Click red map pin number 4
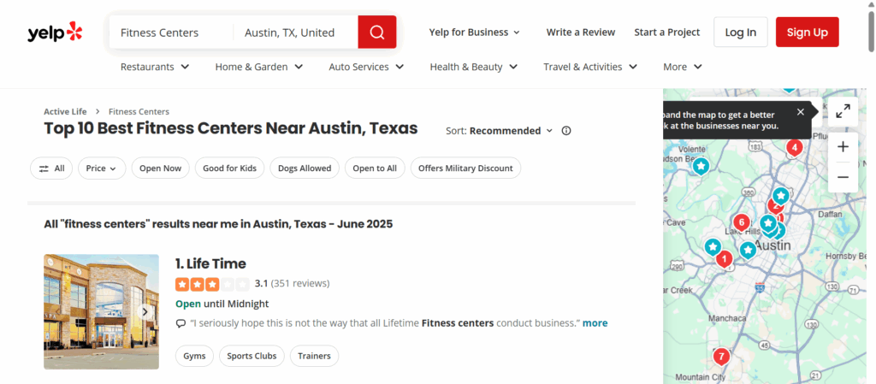The image size is (876, 384). 794,148
